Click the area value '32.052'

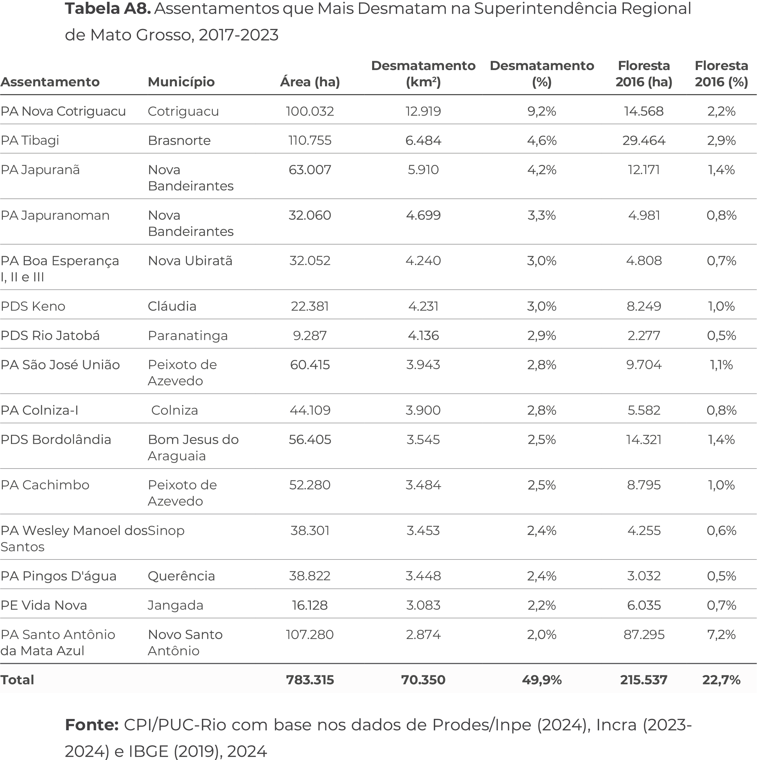310,261
